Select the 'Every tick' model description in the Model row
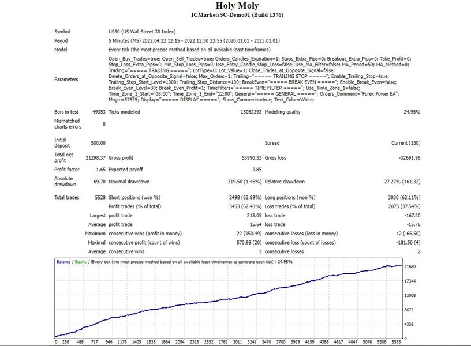Screen dimensions: 471x346 point(189,50)
